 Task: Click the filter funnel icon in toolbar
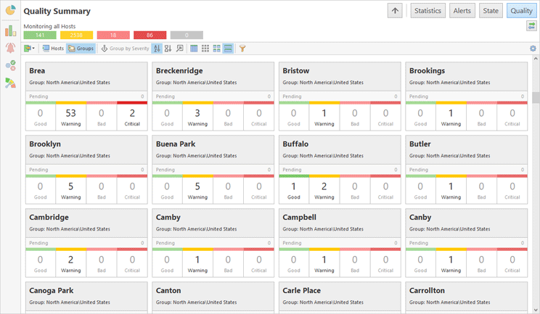[x=242, y=49]
